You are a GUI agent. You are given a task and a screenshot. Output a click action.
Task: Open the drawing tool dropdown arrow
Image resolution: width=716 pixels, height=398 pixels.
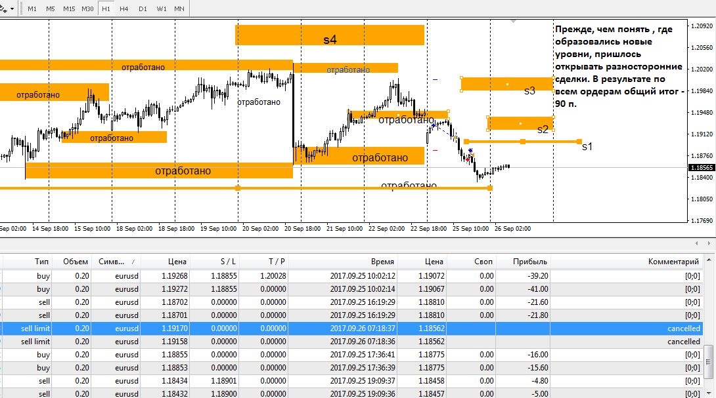click(x=12, y=9)
